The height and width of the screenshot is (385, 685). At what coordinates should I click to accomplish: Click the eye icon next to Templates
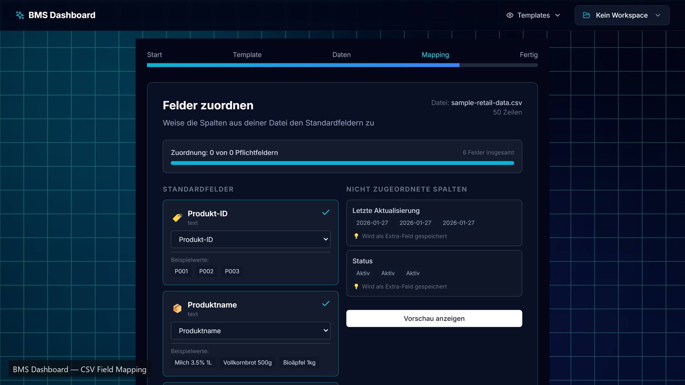[x=510, y=15]
